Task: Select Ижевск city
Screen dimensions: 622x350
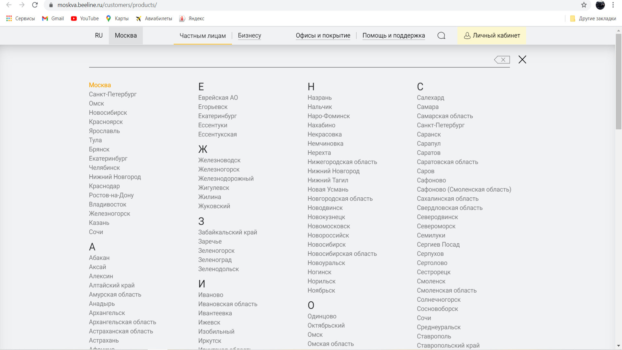Action: click(209, 322)
